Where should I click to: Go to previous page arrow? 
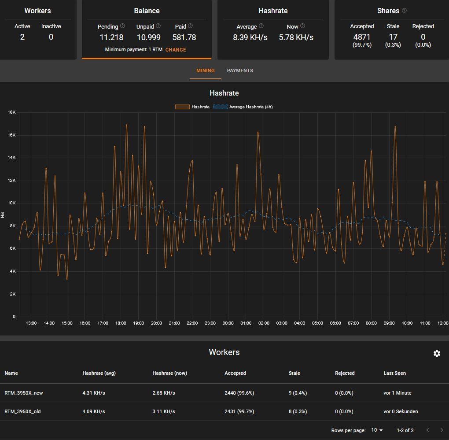click(x=427, y=430)
